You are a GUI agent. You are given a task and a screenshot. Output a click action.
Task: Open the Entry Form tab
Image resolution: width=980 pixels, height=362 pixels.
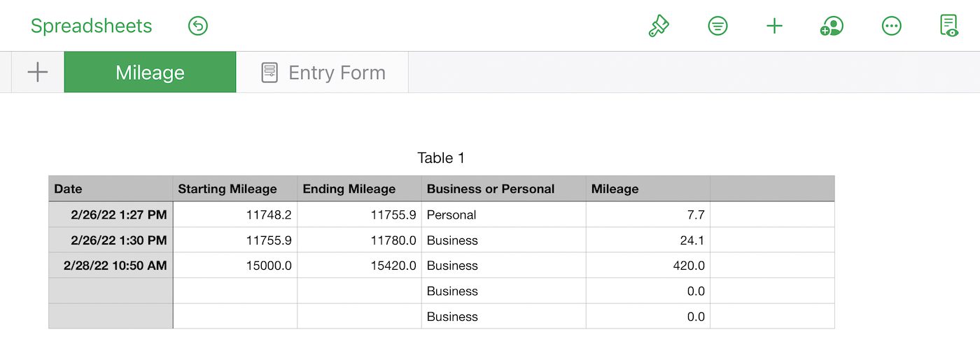click(x=323, y=72)
